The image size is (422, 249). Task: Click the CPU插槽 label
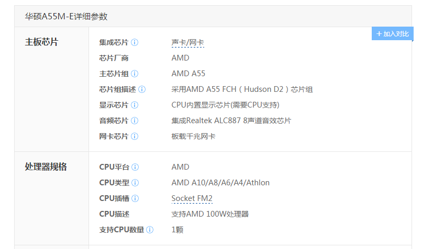114,198
